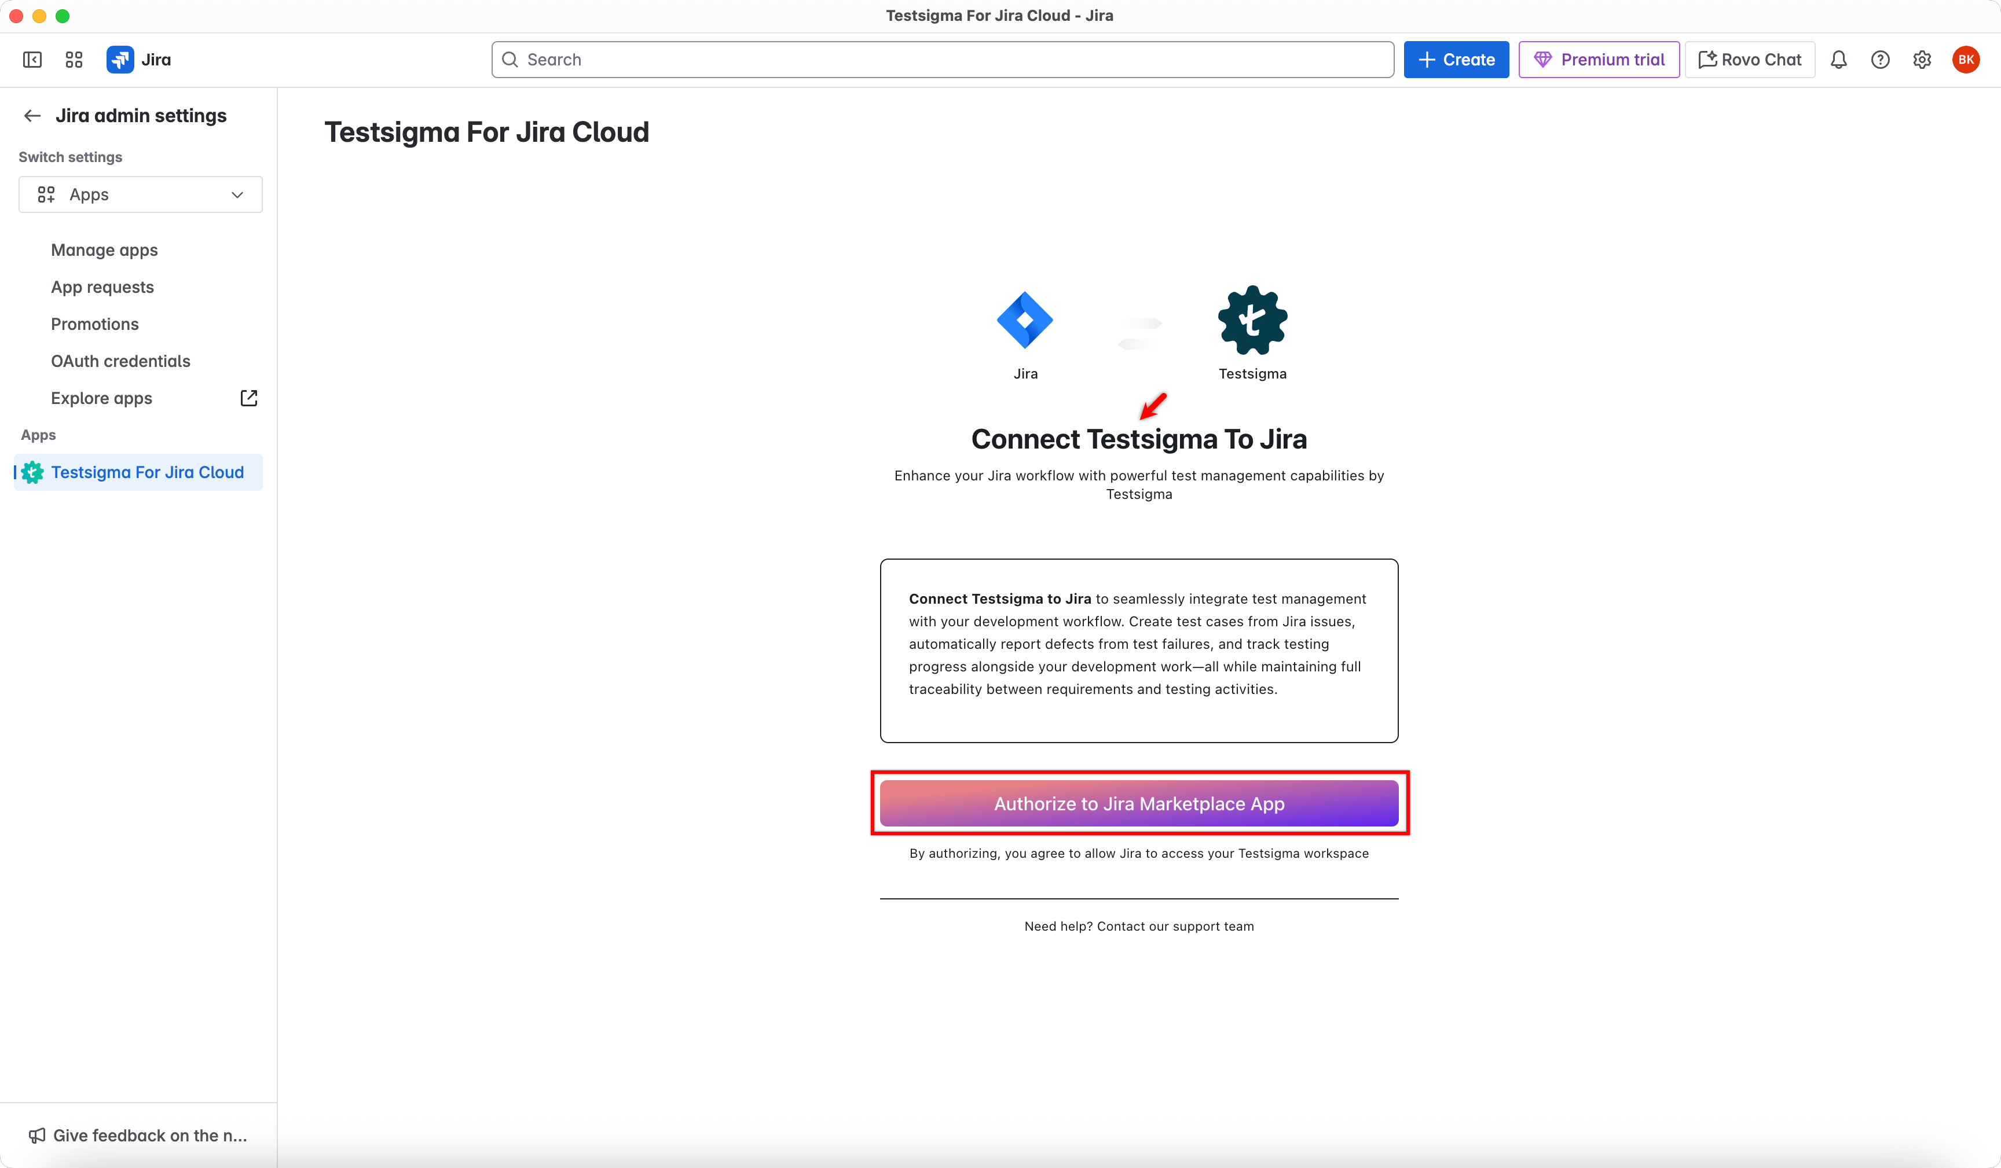The width and height of the screenshot is (2001, 1168).
Task: Launch Rovo Chat
Action: pos(1749,59)
